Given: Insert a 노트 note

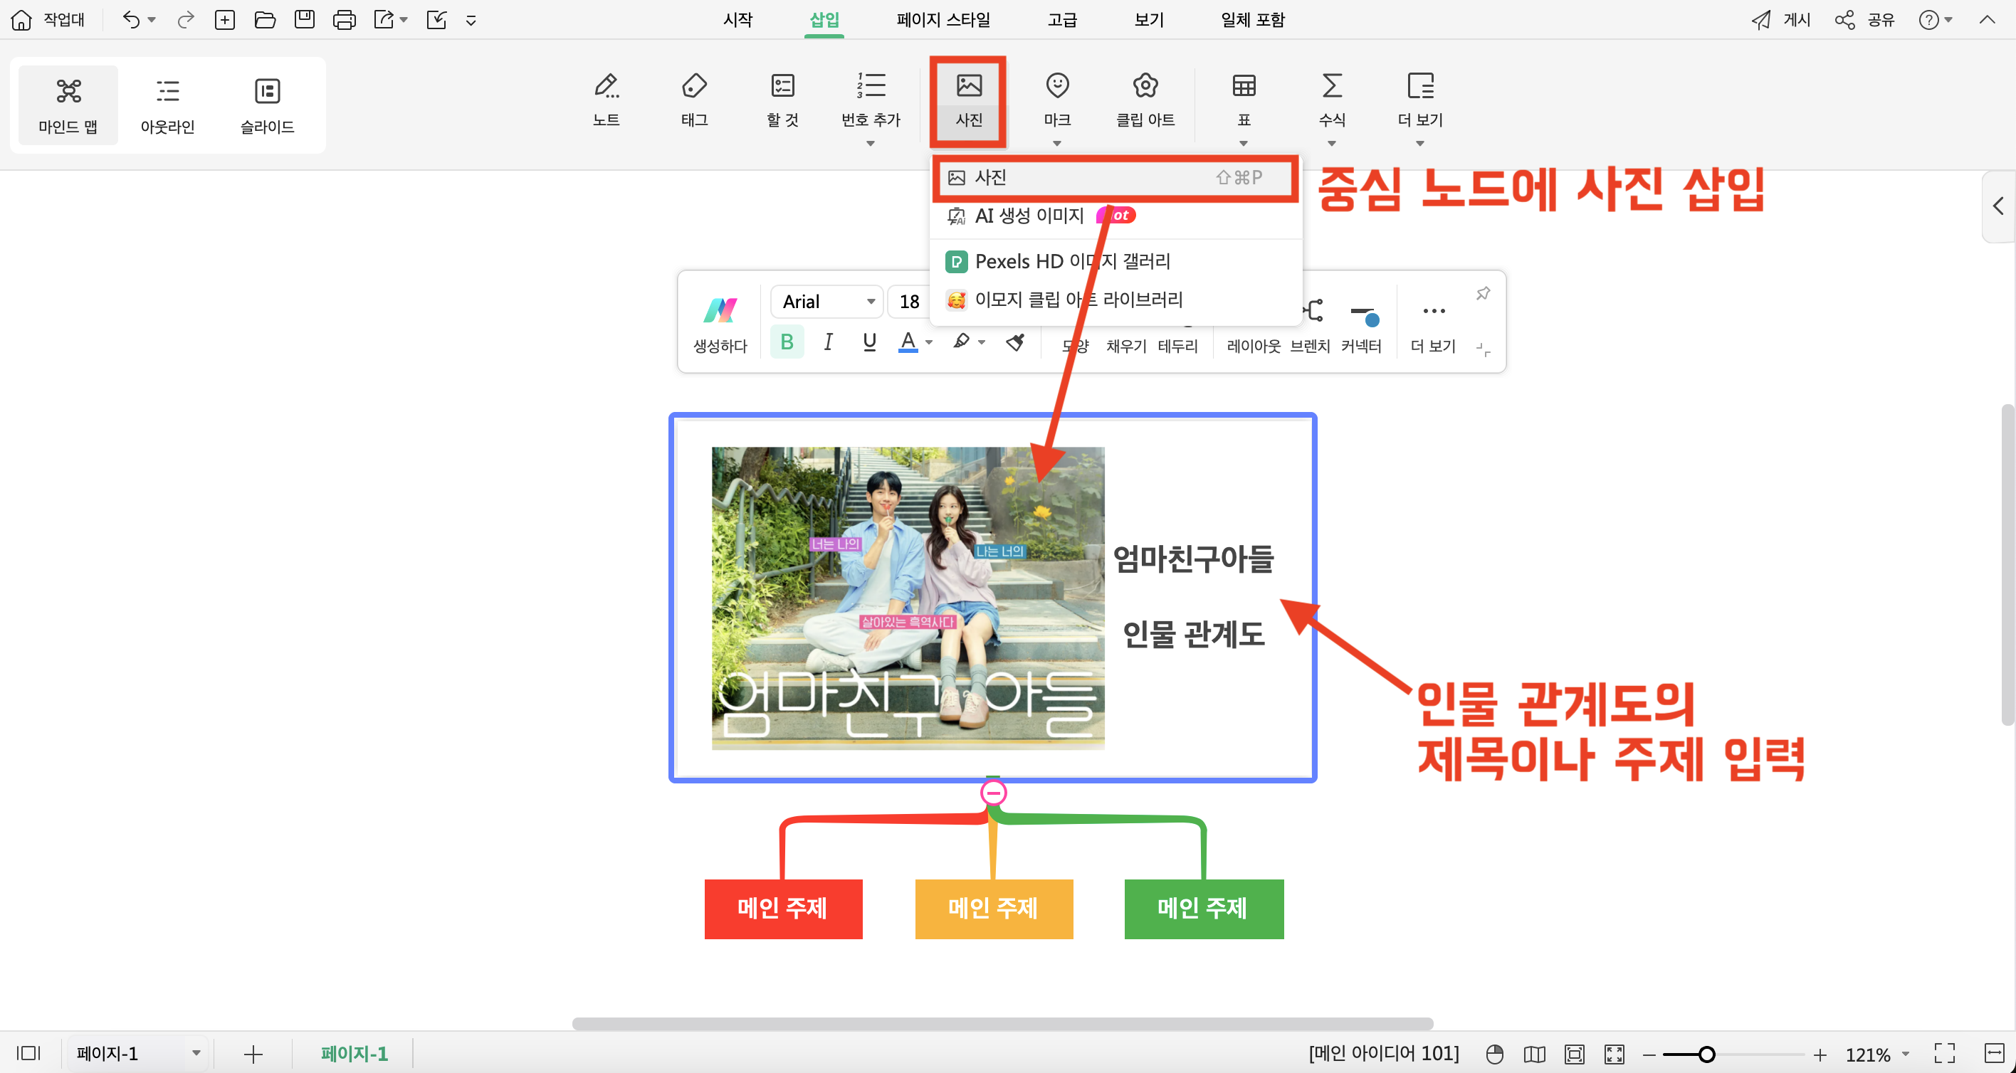Looking at the screenshot, I should coord(607,100).
